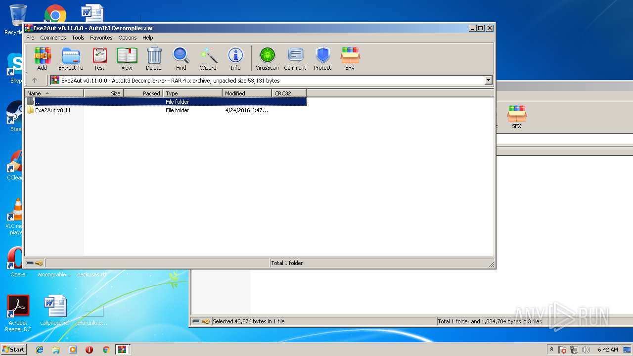This screenshot has height=356, width=633.
Task: Open Opera from the taskbar
Action: click(90, 350)
